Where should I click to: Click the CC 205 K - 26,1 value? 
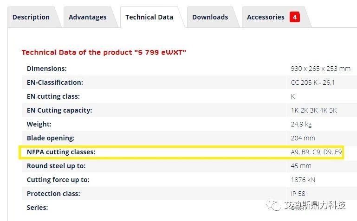click(312, 82)
